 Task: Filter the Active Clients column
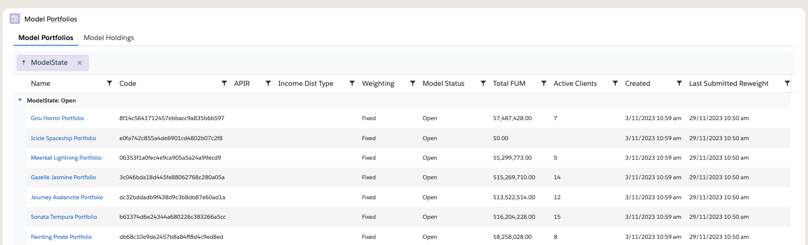point(615,83)
